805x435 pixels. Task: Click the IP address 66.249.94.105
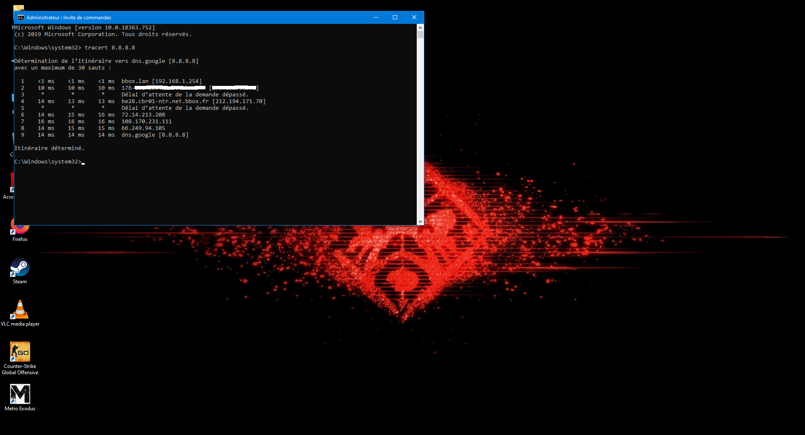click(143, 128)
